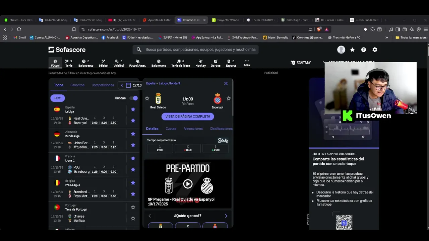Open favorites star icon in header

(352, 50)
